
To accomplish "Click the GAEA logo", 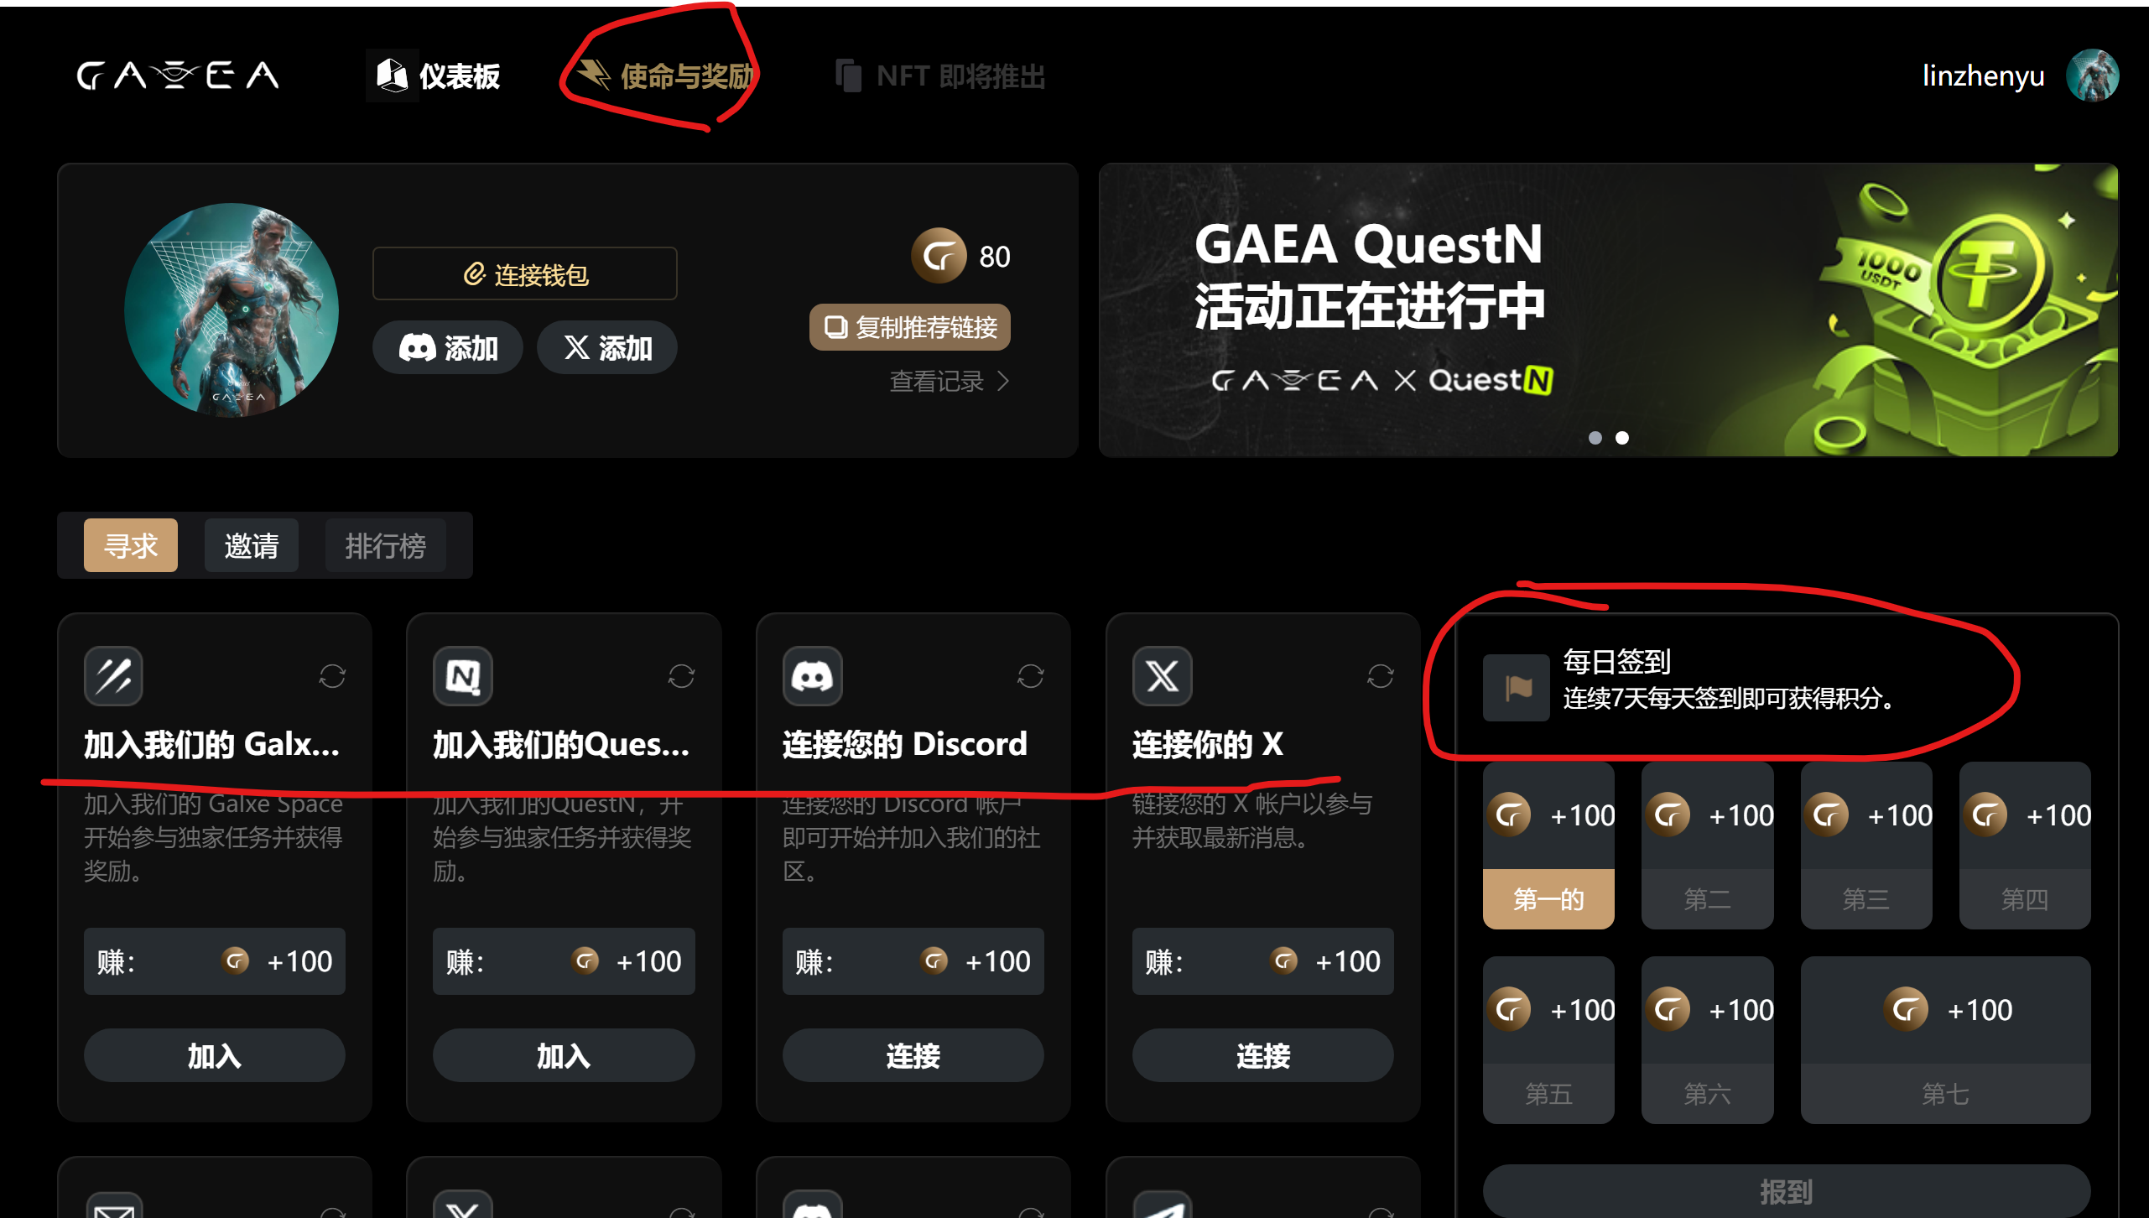I will pyautogui.click(x=178, y=75).
